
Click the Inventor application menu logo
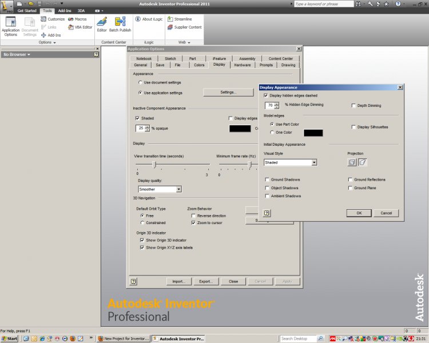point(6,6)
